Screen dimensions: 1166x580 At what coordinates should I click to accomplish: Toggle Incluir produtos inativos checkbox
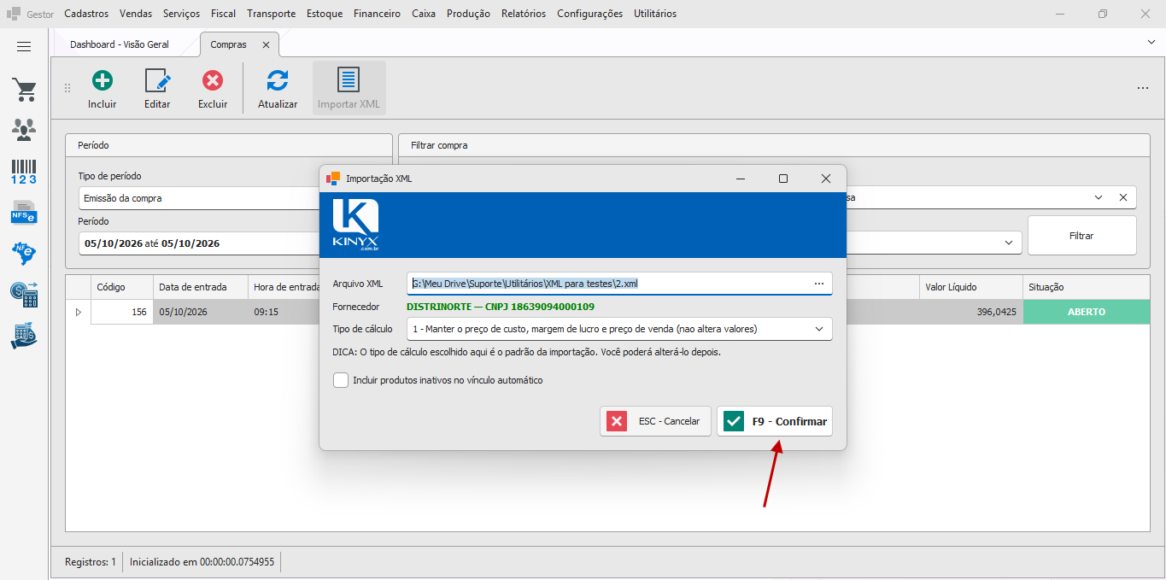click(341, 380)
